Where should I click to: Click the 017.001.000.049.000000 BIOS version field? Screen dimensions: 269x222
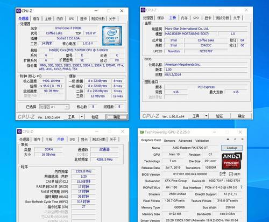pos(190,174)
